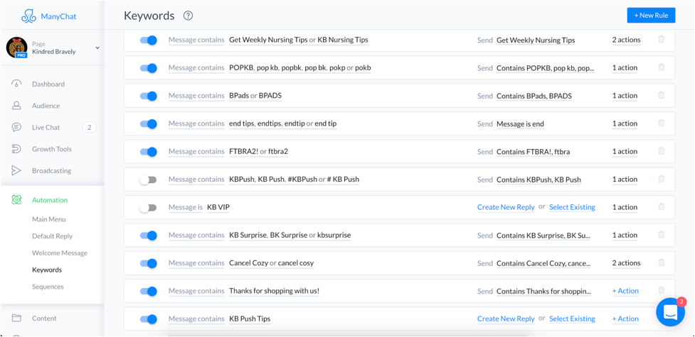
Task: Open the support chat bubble widget
Action: [x=670, y=312]
